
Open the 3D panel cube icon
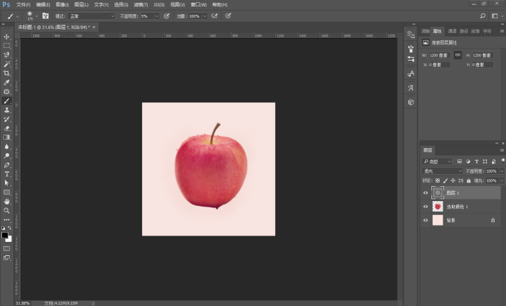[411, 102]
